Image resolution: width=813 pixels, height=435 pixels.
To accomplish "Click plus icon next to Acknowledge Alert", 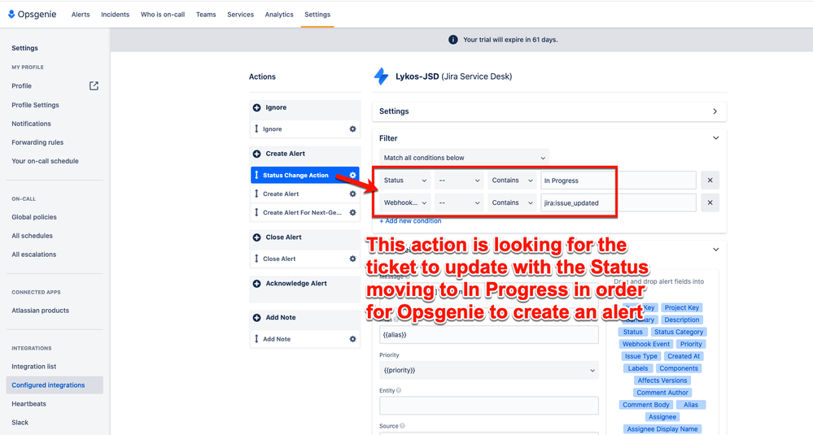I will (256, 283).
